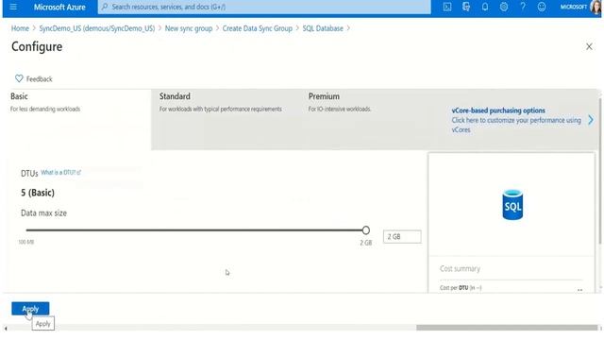The height and width of the screenshot is (340, 604).
Task: Click the Configure page title
Action: (x=37, y=46)
